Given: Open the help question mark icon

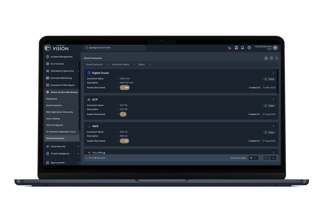Looking at the screenshot, I should tap(249, 48).
